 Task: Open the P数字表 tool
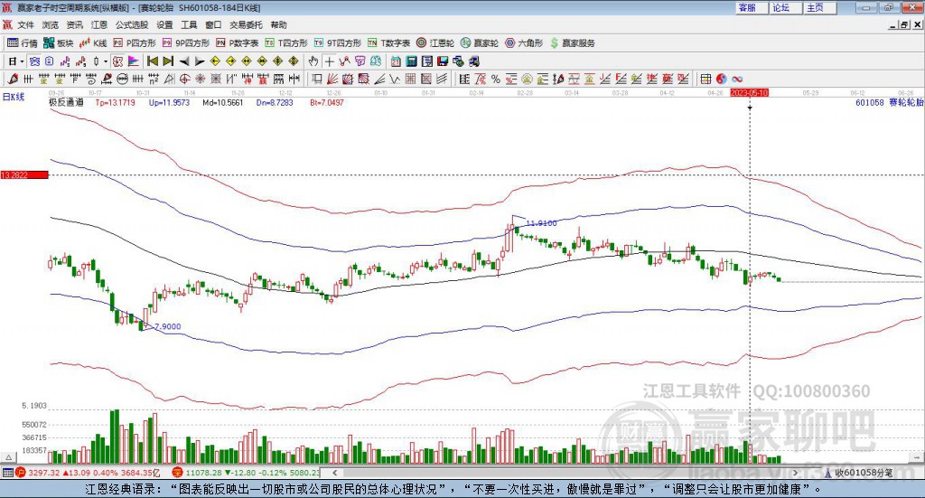pyautogui.click(x=238, y=43)
